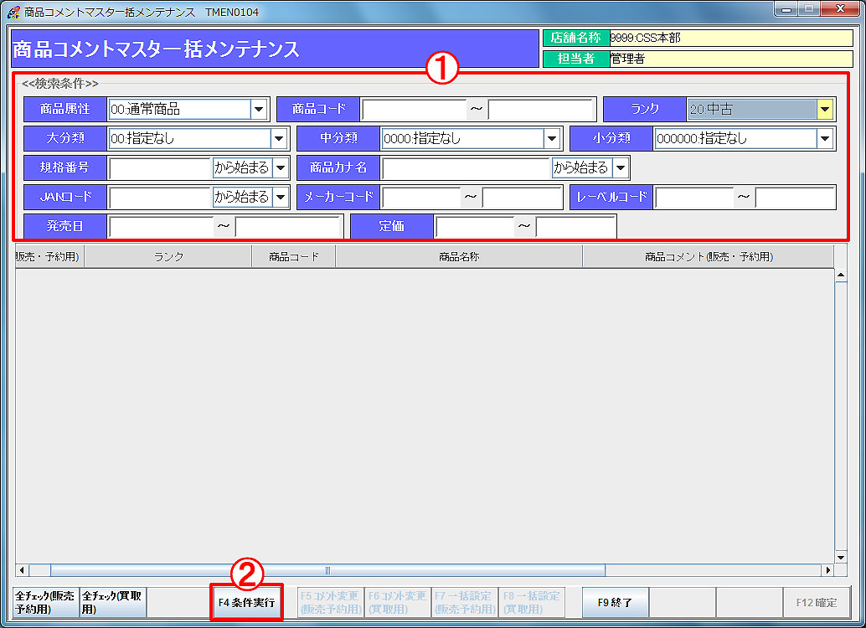This screenshot has width=866, height=628.
Task: Click the 発売日 start date field
Action: click(x=161, y=227)
